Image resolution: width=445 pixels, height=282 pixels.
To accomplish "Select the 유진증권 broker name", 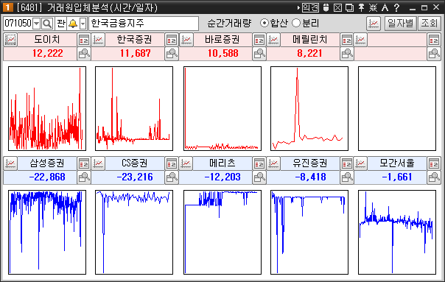I will [310, 163].
